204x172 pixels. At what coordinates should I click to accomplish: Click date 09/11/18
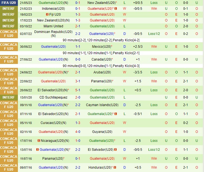(x=26, y=105)
